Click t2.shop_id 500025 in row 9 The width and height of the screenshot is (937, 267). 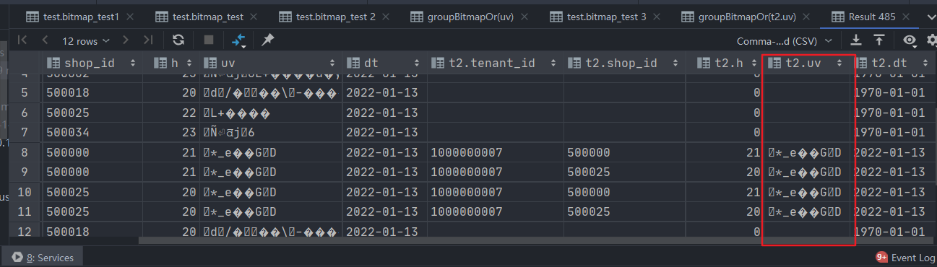[x=626, y=172]
